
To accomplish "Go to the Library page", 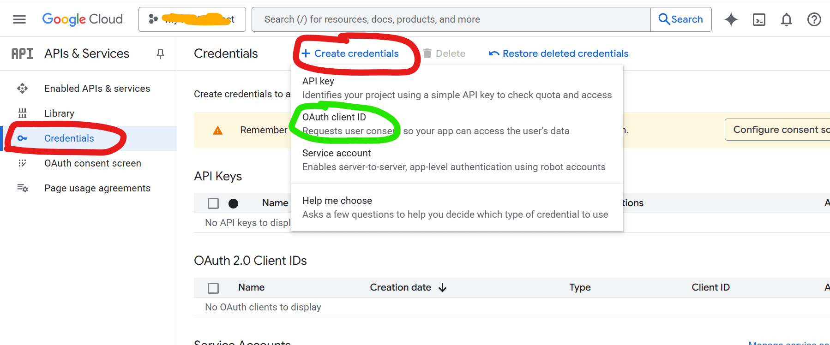I will pos(59,113).
